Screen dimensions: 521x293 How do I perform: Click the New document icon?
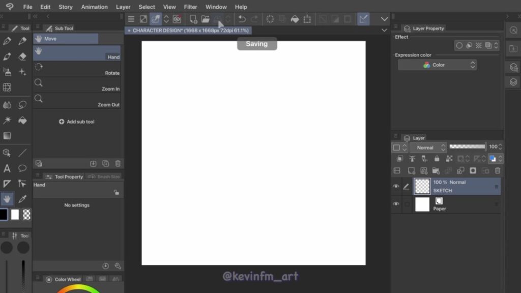coord(193,19)
